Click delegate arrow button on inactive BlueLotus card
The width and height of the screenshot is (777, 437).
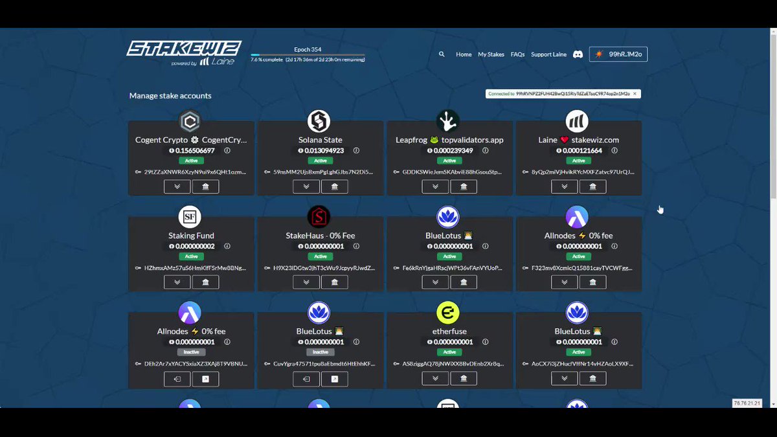coord(334,379)
